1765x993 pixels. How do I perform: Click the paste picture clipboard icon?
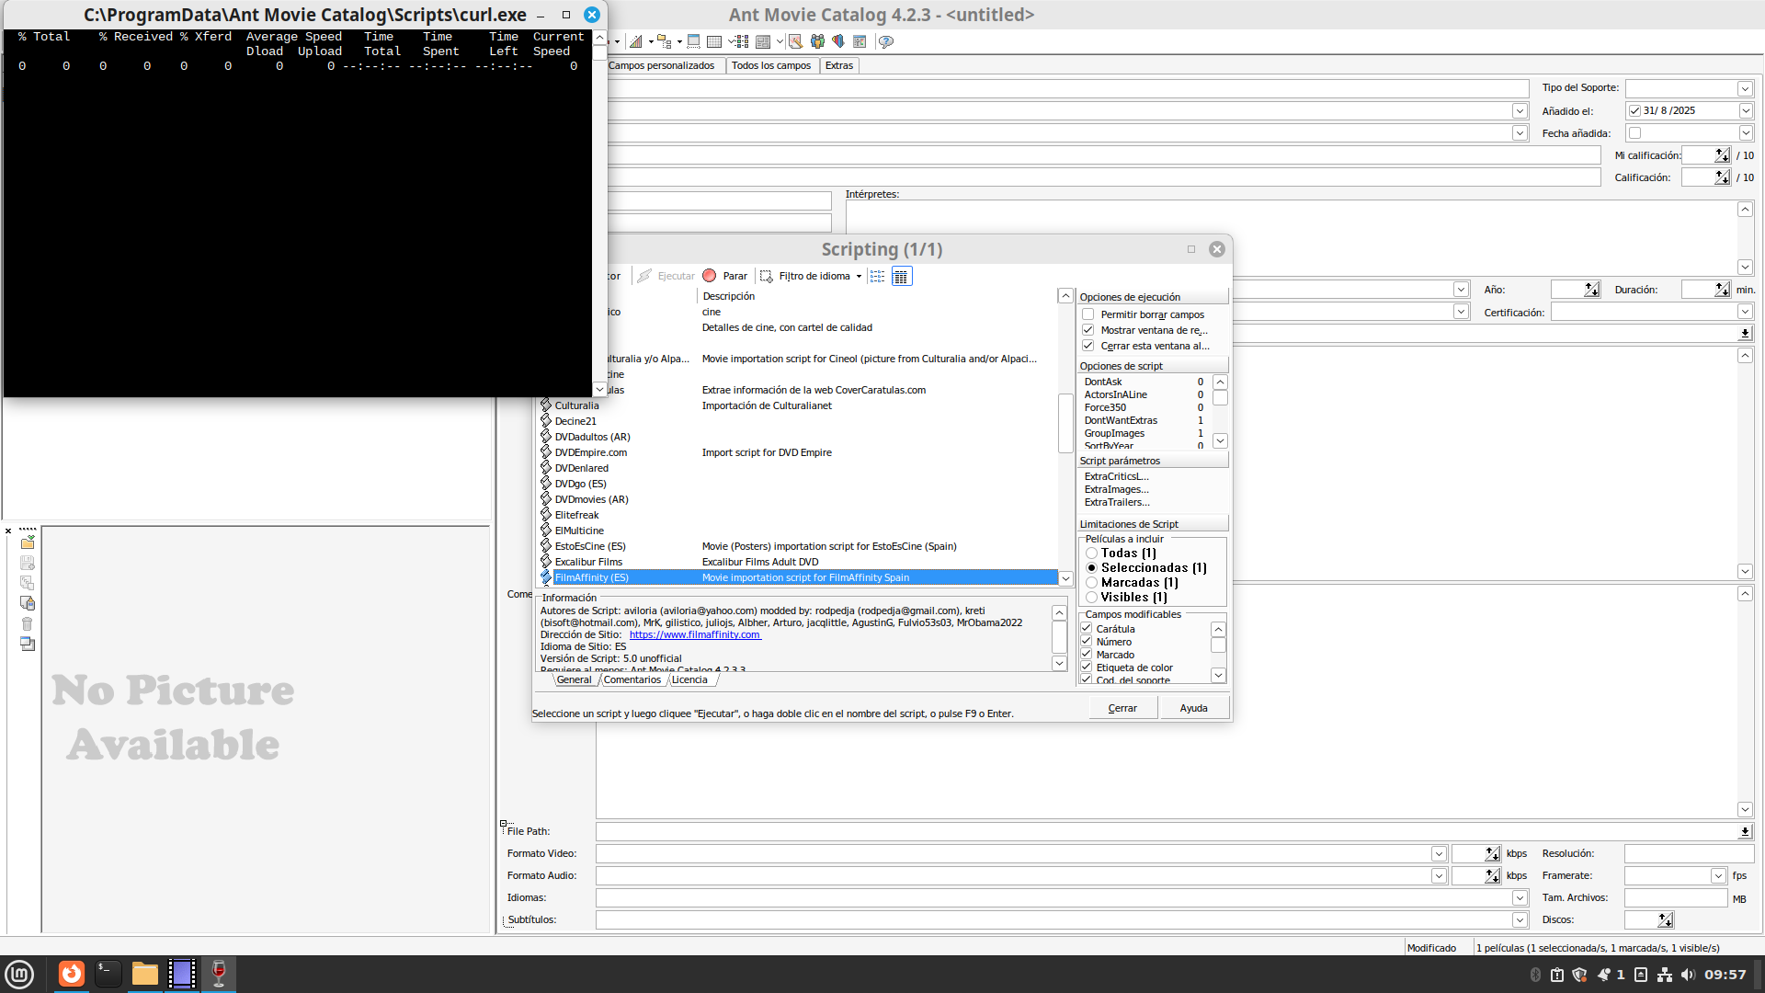pos(28,603)
